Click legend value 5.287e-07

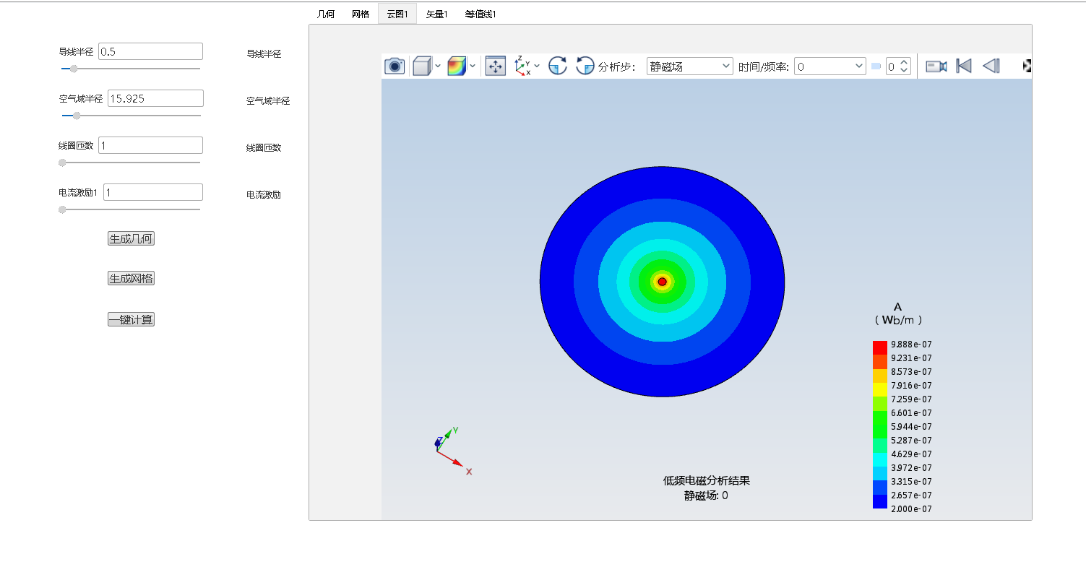pyautogui.click(x=911, y=441)
